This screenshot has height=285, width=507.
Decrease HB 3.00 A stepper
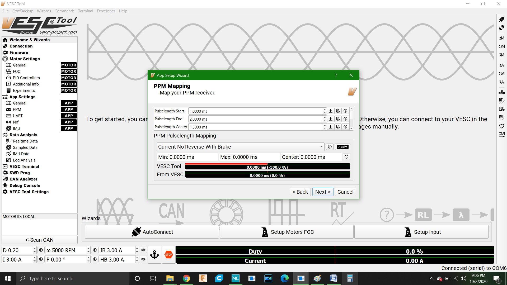tap(137, 261)
